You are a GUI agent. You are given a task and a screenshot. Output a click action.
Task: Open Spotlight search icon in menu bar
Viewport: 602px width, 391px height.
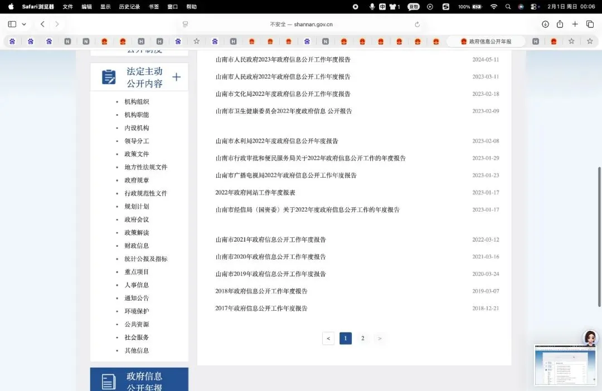[x=508, y=7]
